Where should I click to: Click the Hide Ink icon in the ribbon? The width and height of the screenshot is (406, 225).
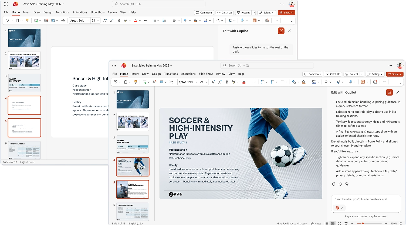171,82
